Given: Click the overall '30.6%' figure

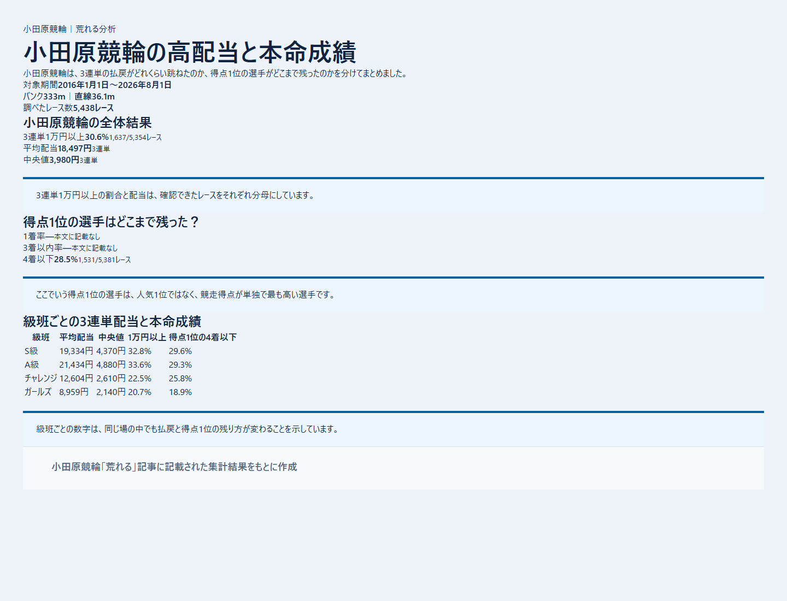Looking at the screenshot, I should coord(97,137).
